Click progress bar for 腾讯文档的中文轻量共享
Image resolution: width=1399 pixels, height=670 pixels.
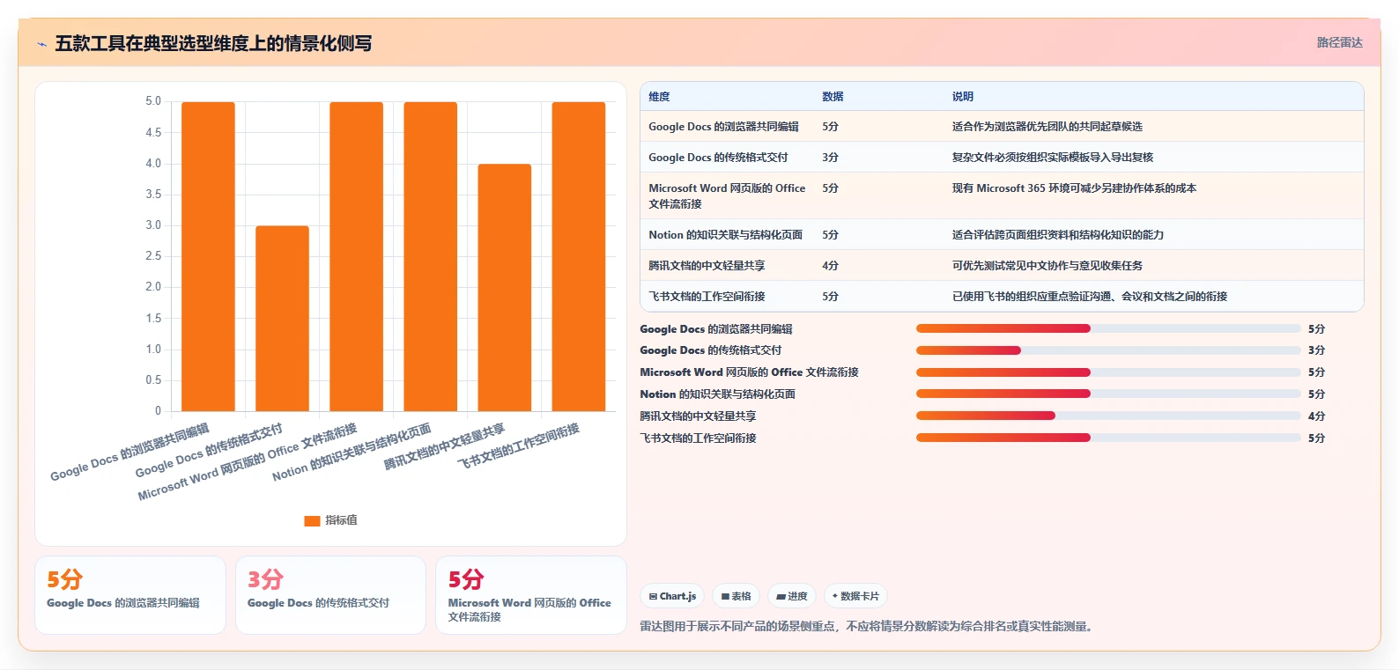tap(1108, 416)
